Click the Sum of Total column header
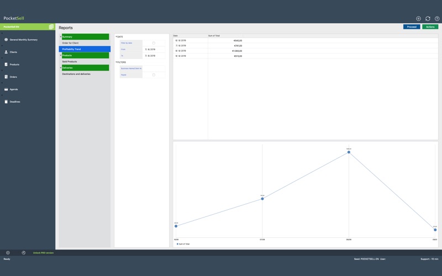 point(225,36)
